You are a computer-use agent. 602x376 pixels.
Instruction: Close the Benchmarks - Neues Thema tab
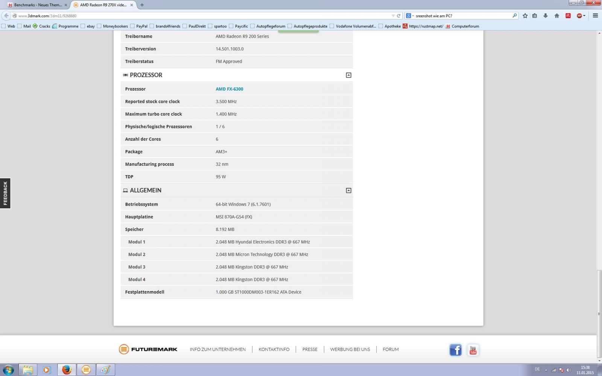pyautogui.click(x=66, y=5)
